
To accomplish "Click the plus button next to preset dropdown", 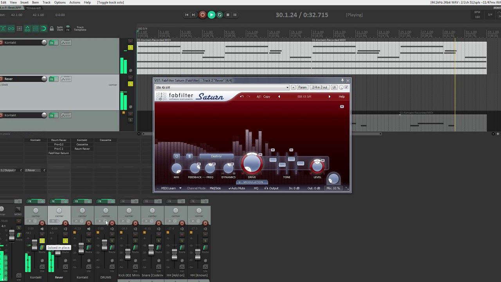I will (293, 87).
